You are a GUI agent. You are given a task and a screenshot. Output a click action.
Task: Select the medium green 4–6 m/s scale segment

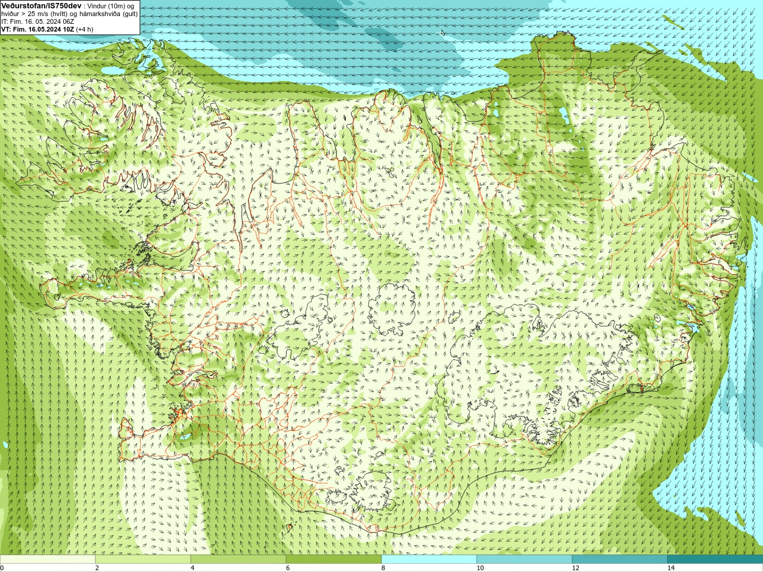pyautogui.click(x=238, y=559)
